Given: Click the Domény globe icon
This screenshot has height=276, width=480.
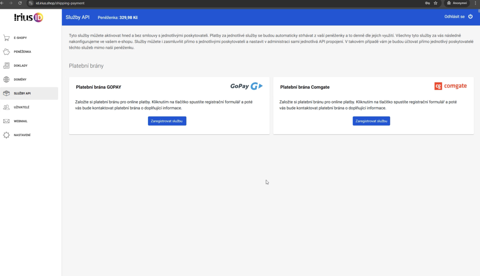Looking at the screenshot, I should [6, 79].
